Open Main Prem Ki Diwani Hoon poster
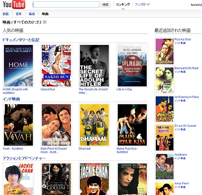202x195 pixels. point(57,125)
